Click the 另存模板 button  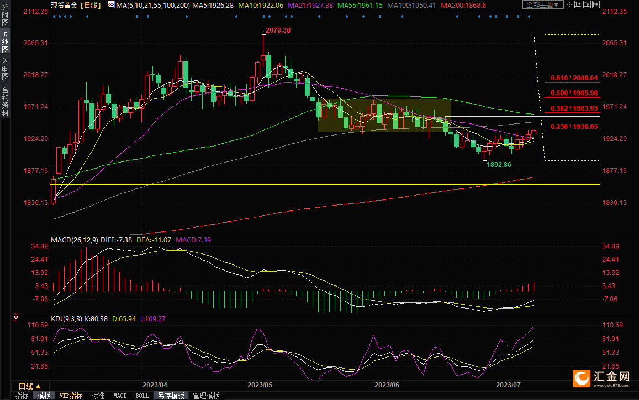(171, 396)
